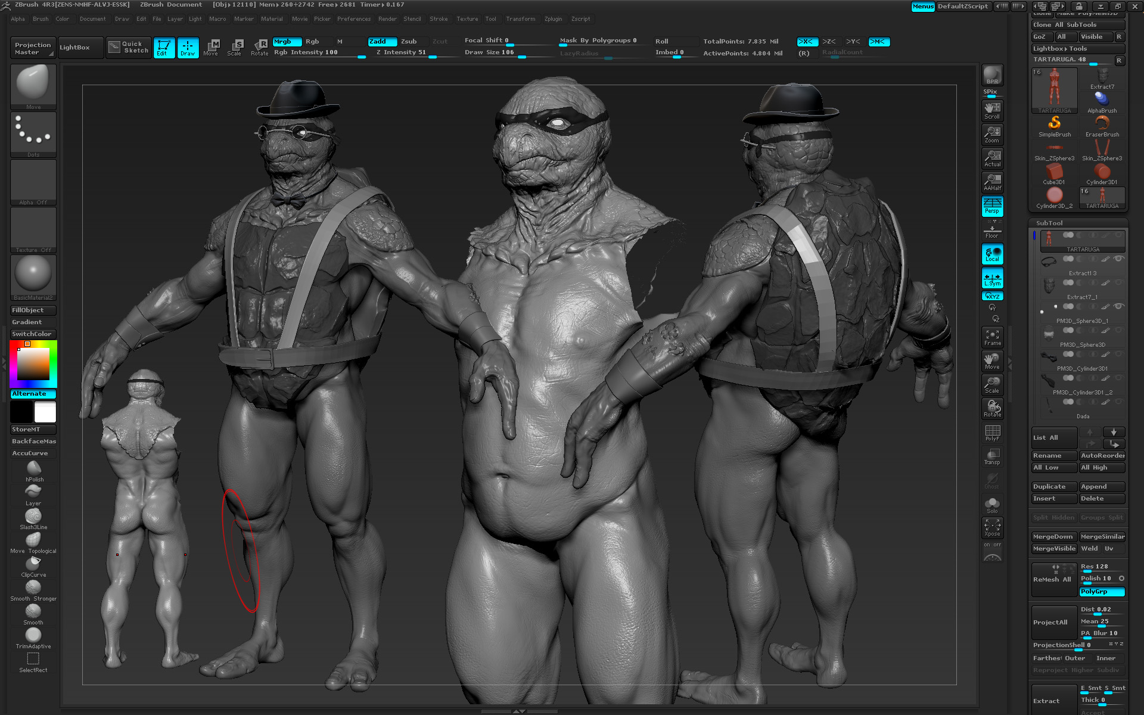Open the BasicMaterial2 material picker
The width and height of the screenshot is (1144, 715).
click(33, 278)
